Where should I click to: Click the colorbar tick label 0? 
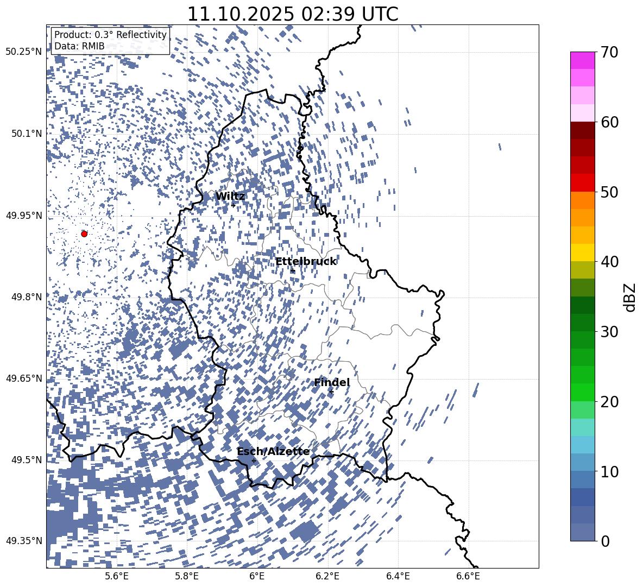point(605,541)
